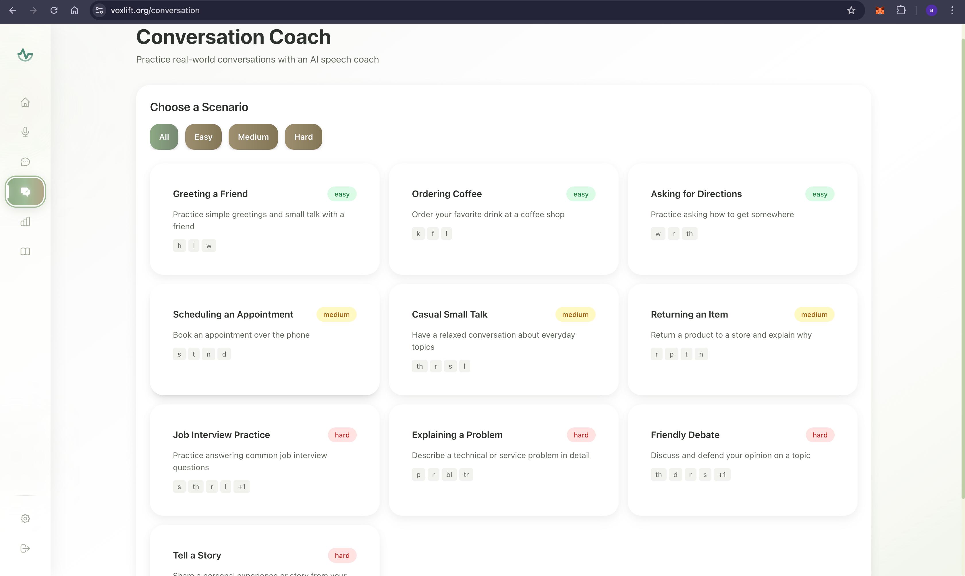Click the logout icon in sidebar
The width and height of the screenshot is (965, 576).
click(25, 548)
